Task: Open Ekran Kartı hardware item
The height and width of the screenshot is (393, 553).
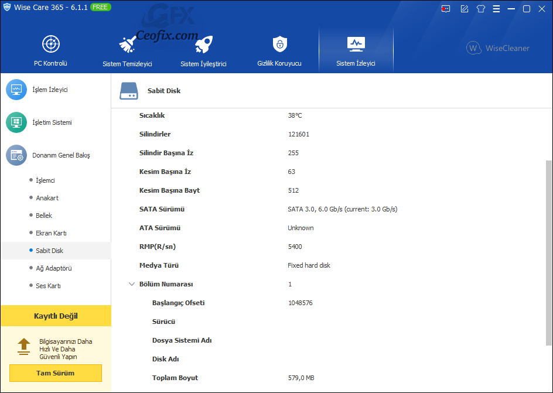Action: tap(51, 233)
